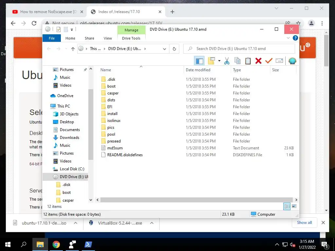Refresh the DVD Drive folder view

(x=174, y=49)
